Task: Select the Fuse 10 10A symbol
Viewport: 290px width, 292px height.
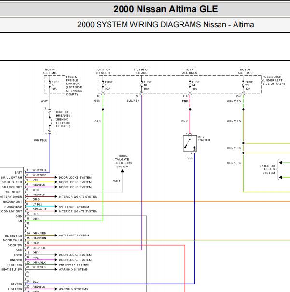Action: click(x=142, y=85)
